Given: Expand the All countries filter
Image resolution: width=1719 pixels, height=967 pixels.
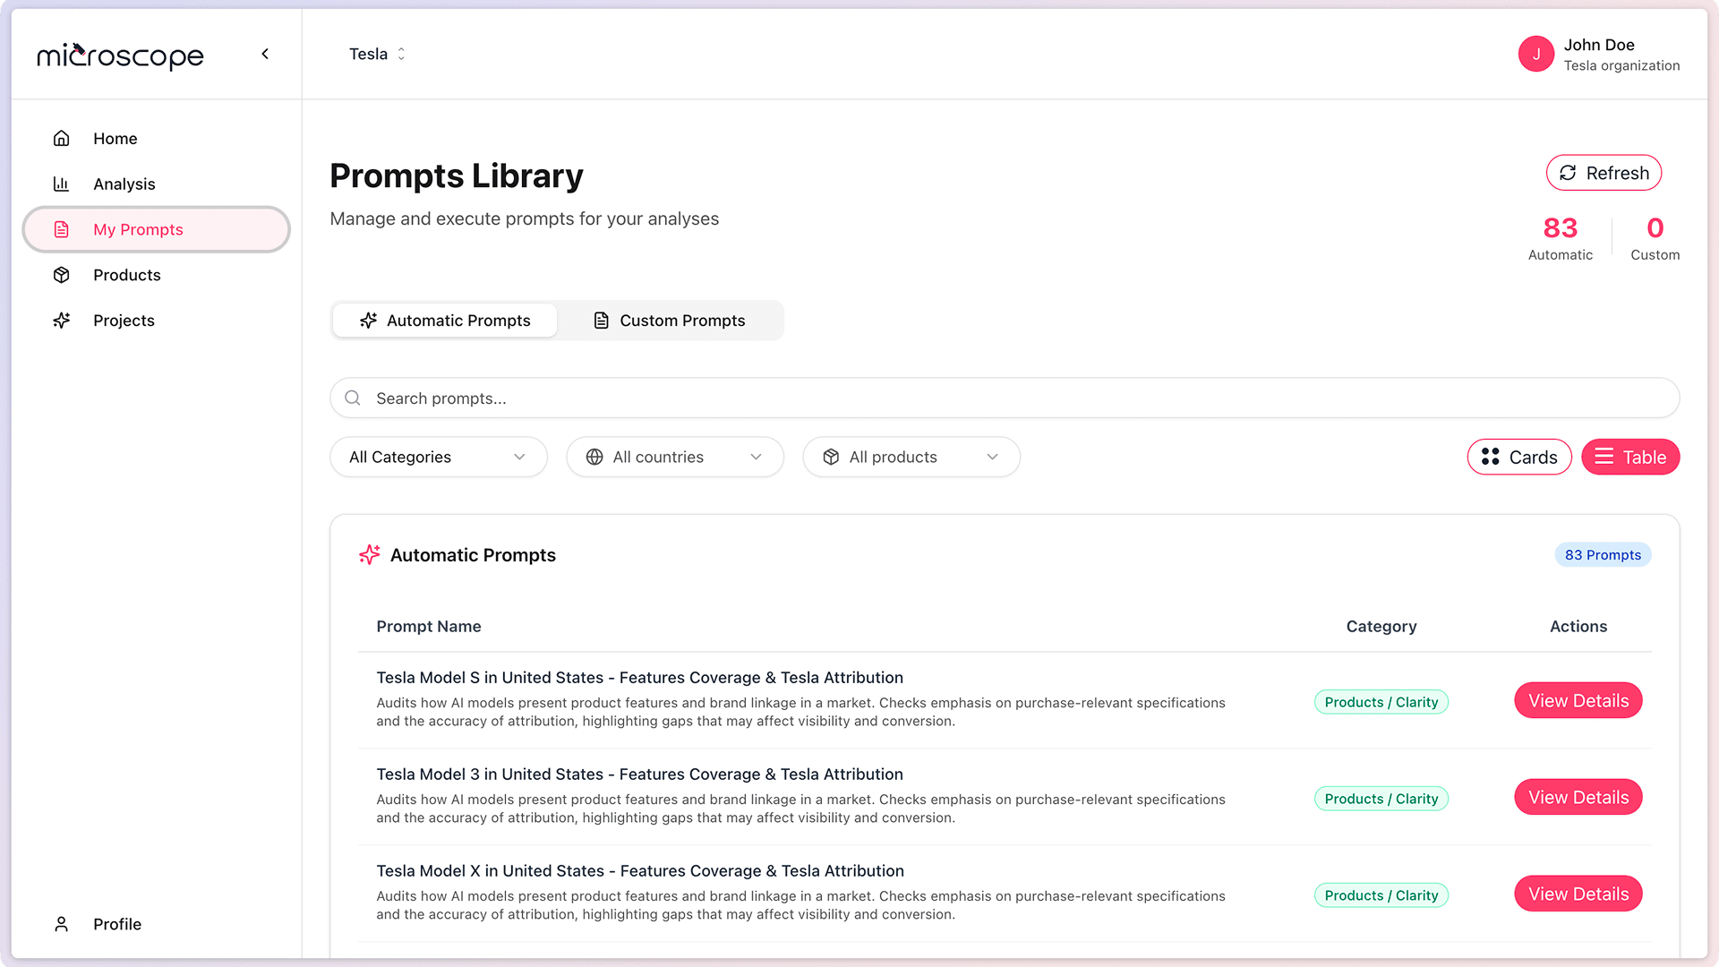Looking at the screenshot, I should [674, 457].
